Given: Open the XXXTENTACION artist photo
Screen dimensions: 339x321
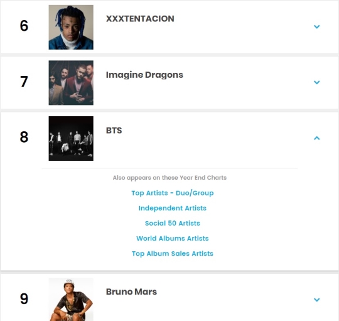Looking at the screenshot, I should point(71,27).
